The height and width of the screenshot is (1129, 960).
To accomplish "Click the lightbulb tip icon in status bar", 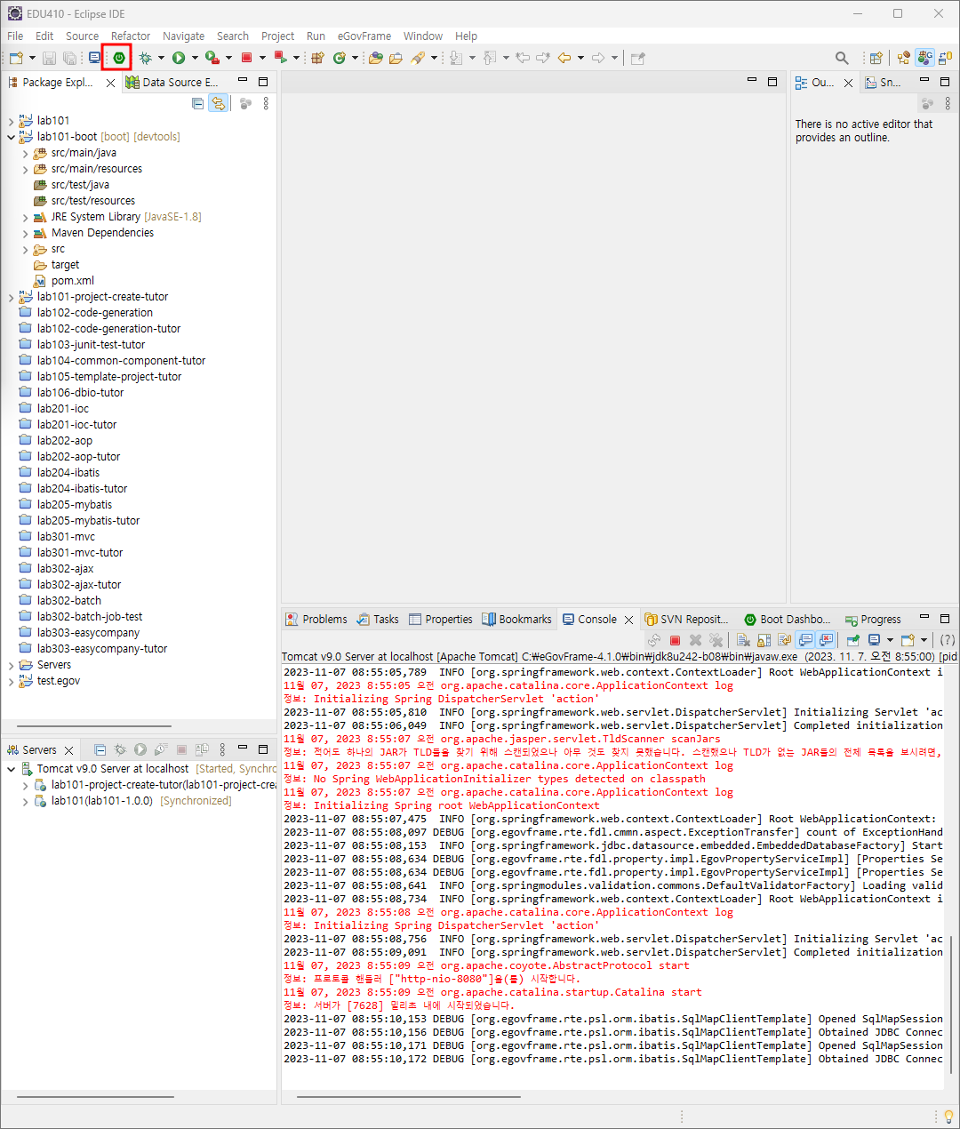I will pos(948,1117).
